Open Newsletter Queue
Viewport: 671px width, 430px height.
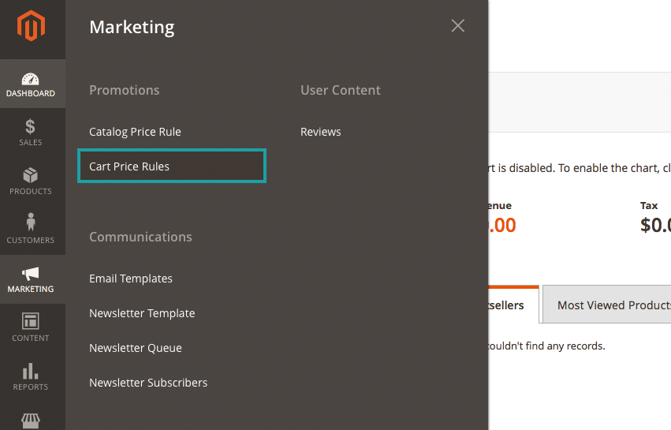point(136,348)
